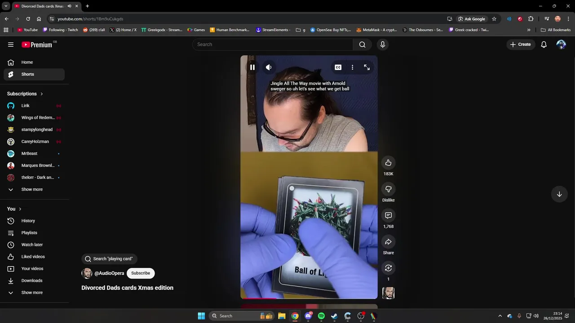This screenshot has height=323, width=575.
Task: Open @AudioOpera channel name link
Action: pyautogui.click(x=109, y=273)
